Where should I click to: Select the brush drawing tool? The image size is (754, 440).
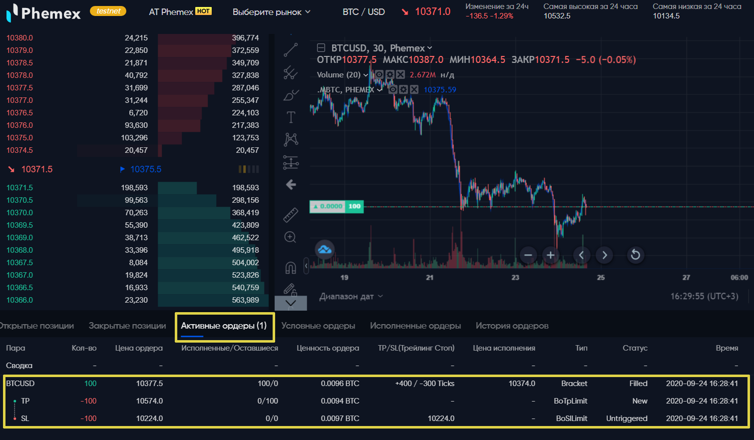click(x=291, y=95)
